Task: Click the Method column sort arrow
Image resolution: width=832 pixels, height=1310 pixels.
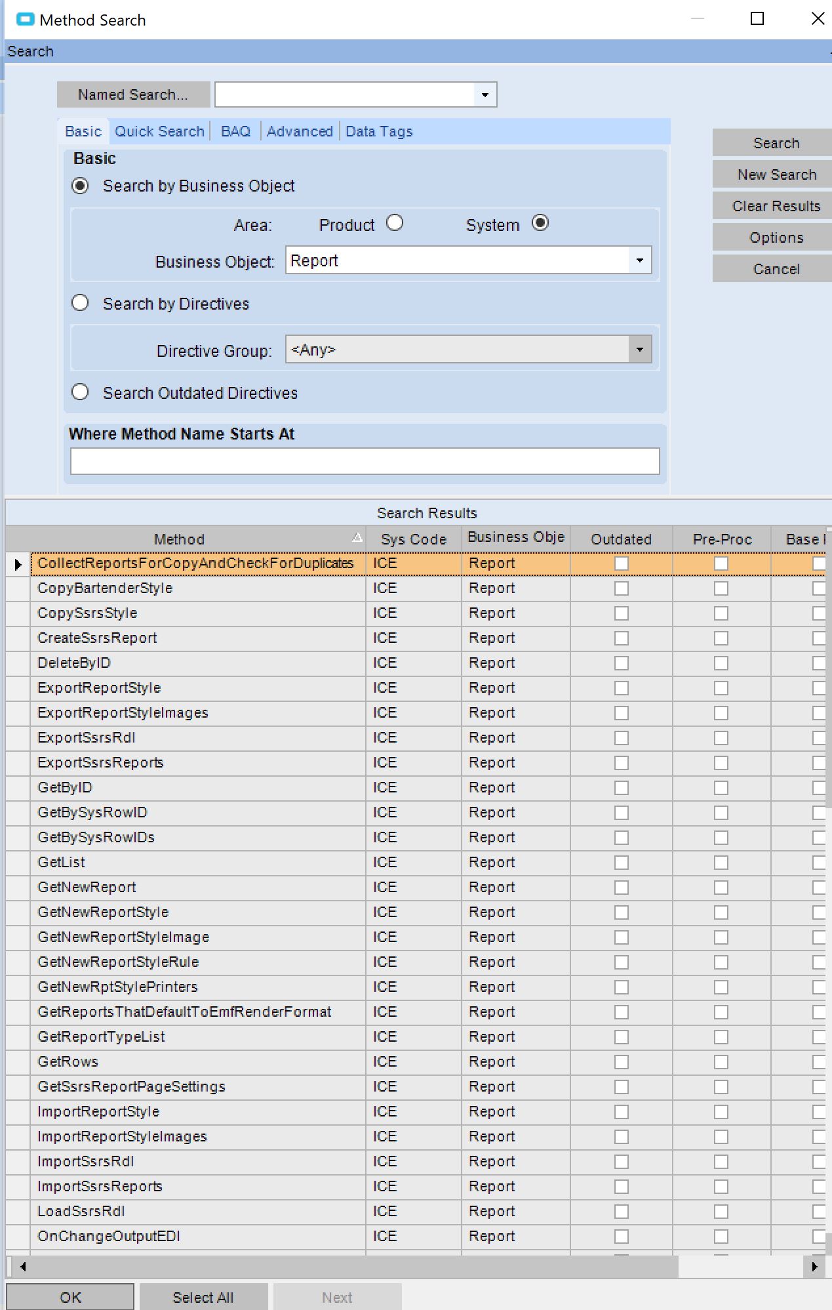Action: click(357, 538)
